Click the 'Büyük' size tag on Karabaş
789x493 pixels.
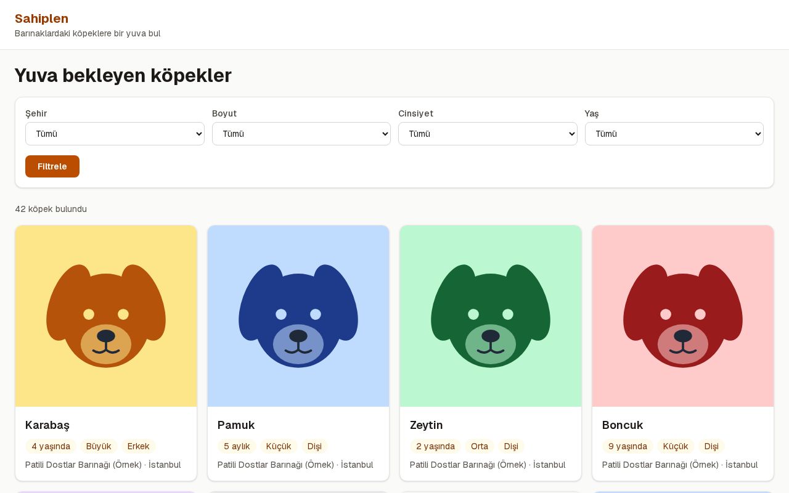pyautogui.click(x=99, y=446)
